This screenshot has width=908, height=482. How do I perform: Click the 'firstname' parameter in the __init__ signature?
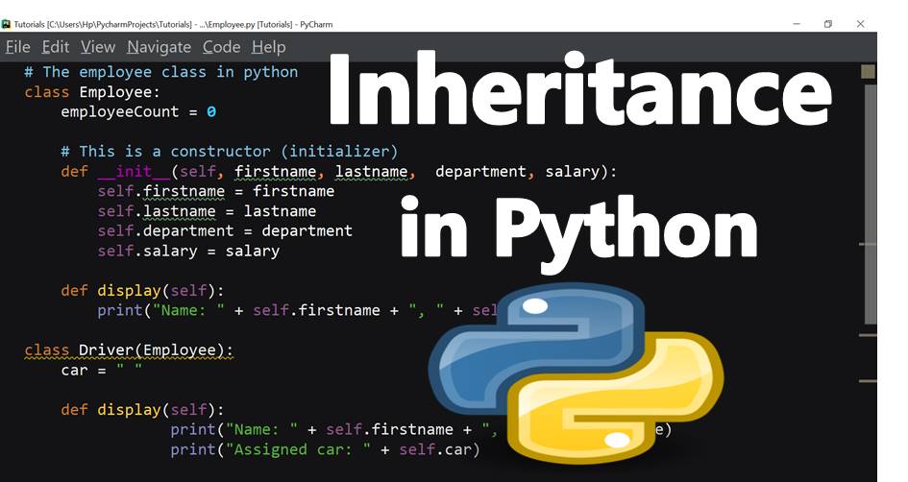tap(275, 172)
